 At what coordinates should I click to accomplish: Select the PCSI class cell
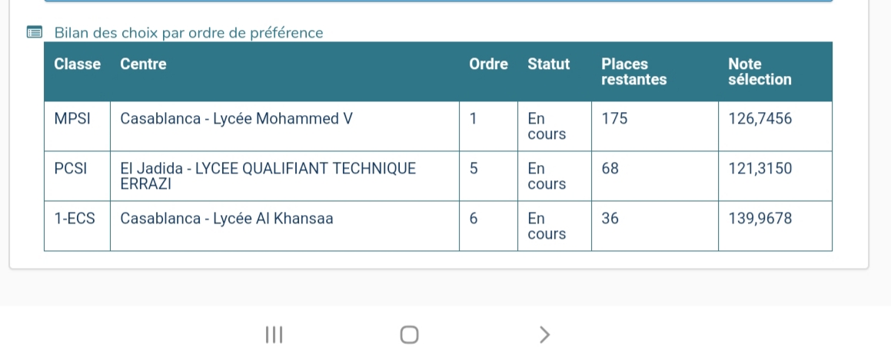[x=78, y=176]
